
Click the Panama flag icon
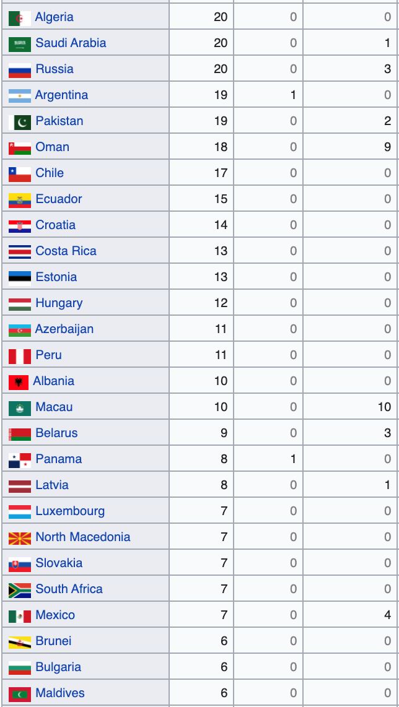(19, 459)
